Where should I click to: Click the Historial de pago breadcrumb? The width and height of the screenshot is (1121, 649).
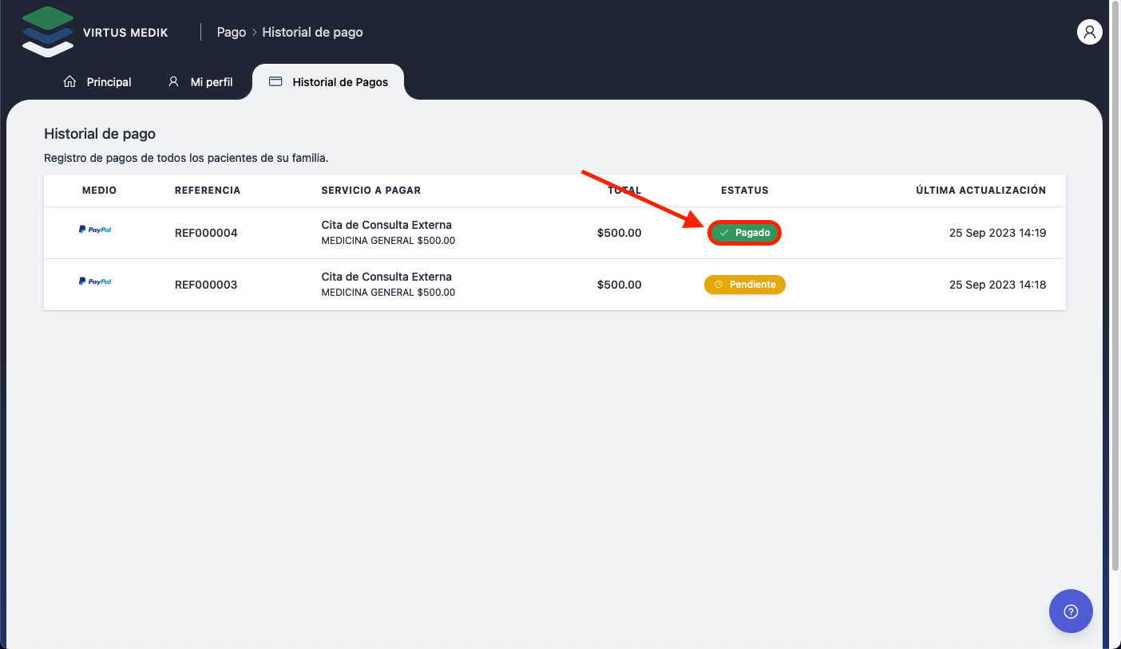312,33
